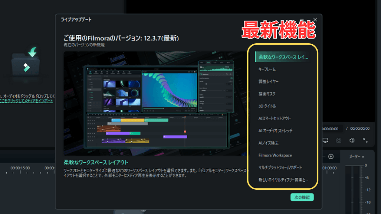
Task: Open 新しいロイヤルティフリー音楽と... entry
Action: pyautogui.click(x=283, y=180)
